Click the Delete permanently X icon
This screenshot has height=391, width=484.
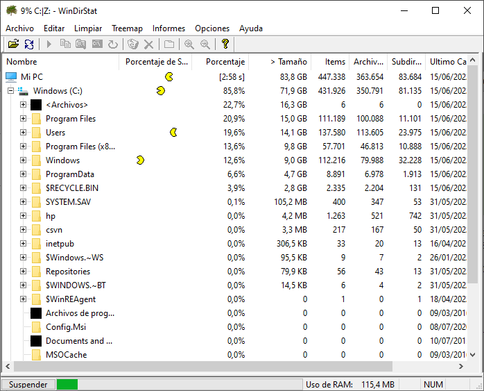pyautogui.click(x=149, y=44)
